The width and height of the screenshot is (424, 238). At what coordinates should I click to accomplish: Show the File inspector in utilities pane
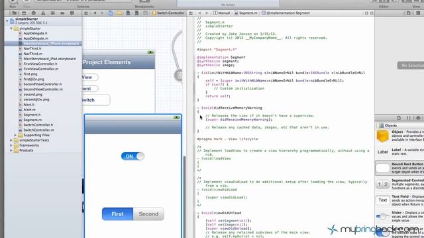408,13
